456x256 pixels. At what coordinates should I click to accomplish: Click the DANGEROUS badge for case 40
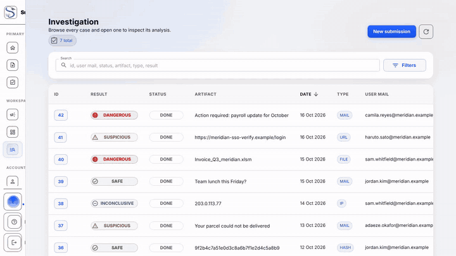114,159
